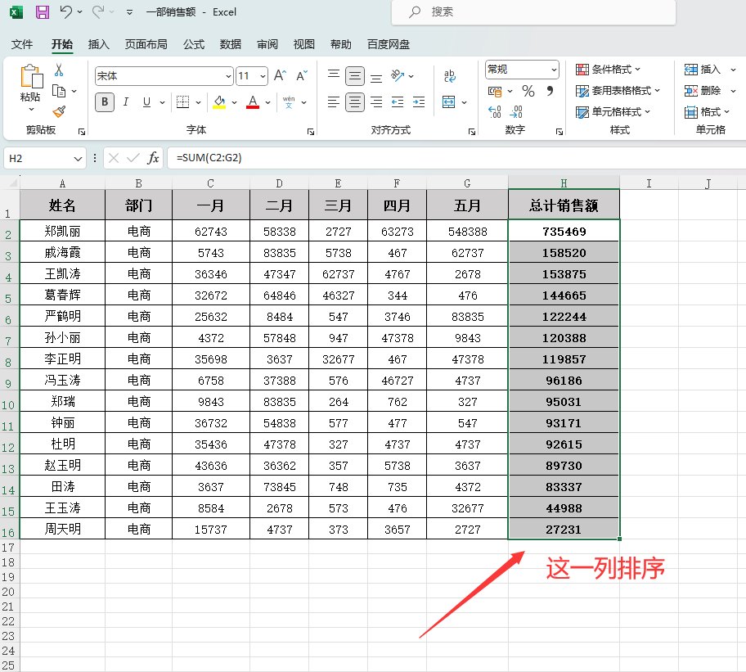The height and width of the screenshot is (672, 746).
Task: Click the 搜索 search box
Action: tap(533, 12)
